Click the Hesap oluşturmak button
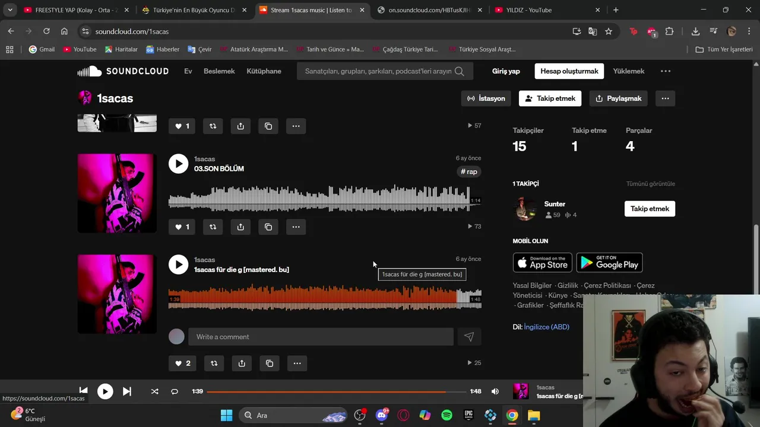The image size is (760, 427). coord(569,71)
